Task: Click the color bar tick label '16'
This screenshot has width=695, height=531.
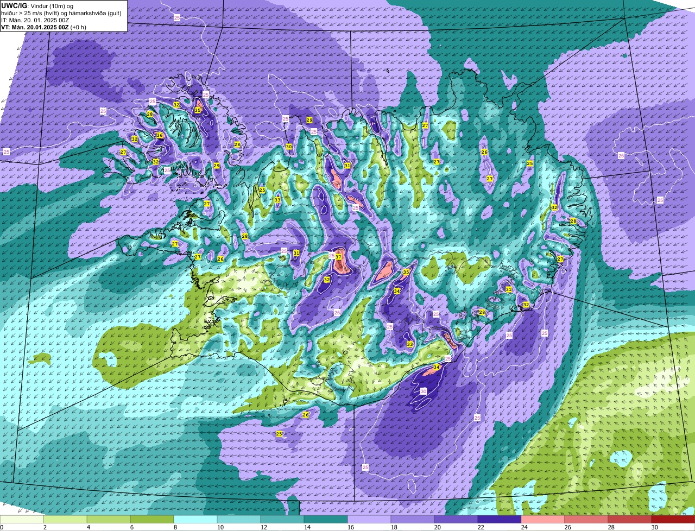Action: coord(350,527)
